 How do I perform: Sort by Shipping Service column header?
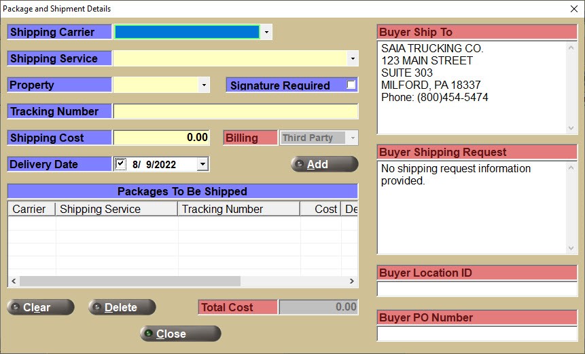point(116,209)
